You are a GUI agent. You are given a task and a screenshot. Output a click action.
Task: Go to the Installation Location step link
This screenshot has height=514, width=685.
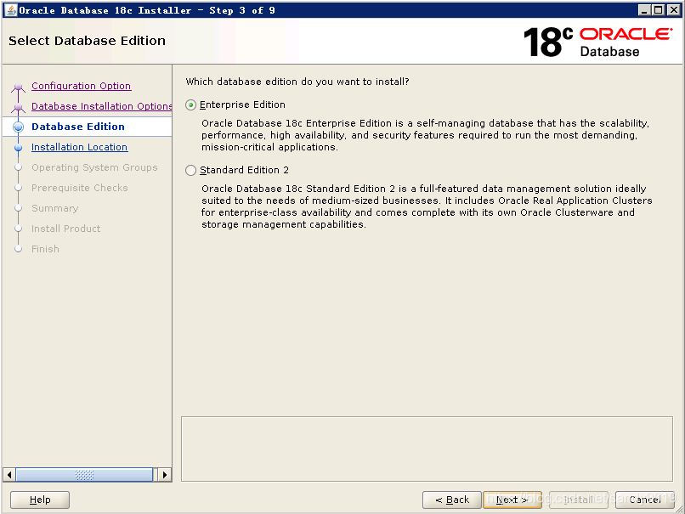[80, 147]
